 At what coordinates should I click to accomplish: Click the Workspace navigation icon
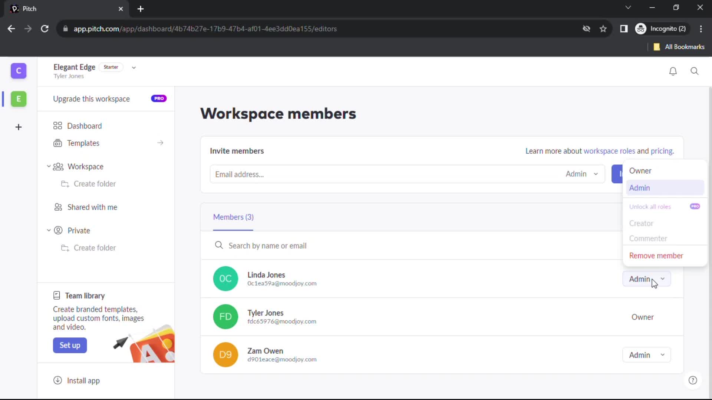tap(58, 167)
